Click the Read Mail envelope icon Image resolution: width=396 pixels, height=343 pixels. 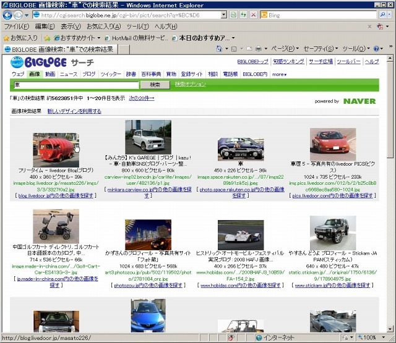(249, 49)
